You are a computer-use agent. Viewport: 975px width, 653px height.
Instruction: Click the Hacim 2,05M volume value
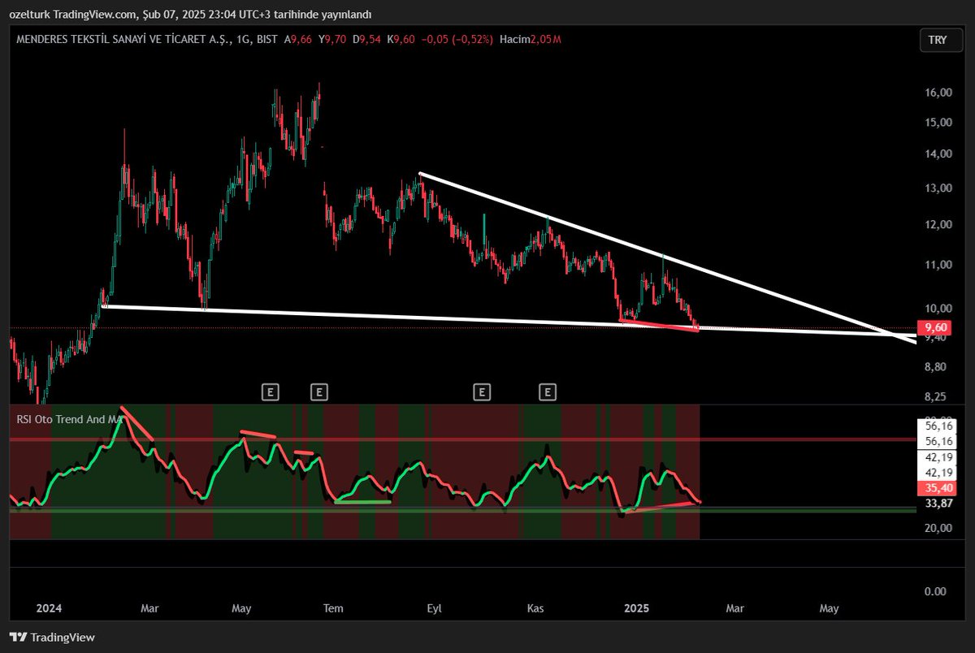pyautogui.click(x=531, y=39)
